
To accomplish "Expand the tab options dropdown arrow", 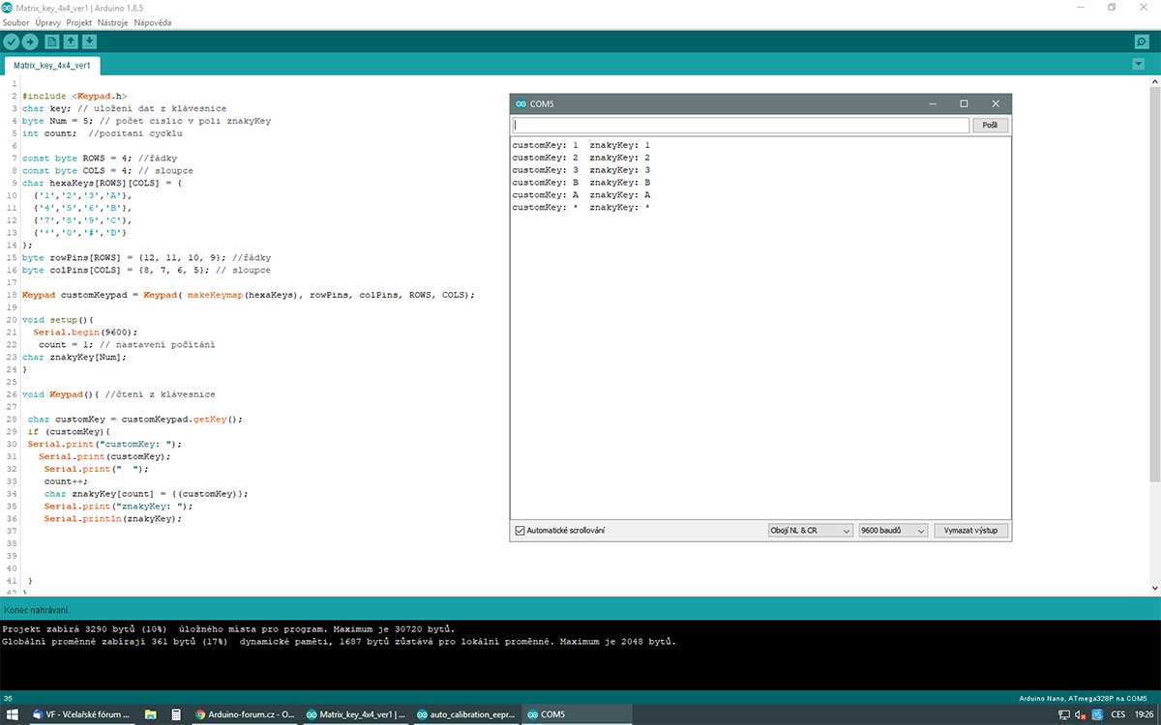I will [x=1138, y=64].
